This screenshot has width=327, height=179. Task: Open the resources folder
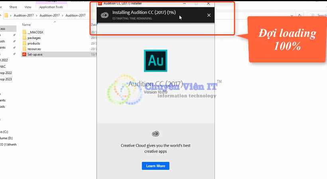34,49
